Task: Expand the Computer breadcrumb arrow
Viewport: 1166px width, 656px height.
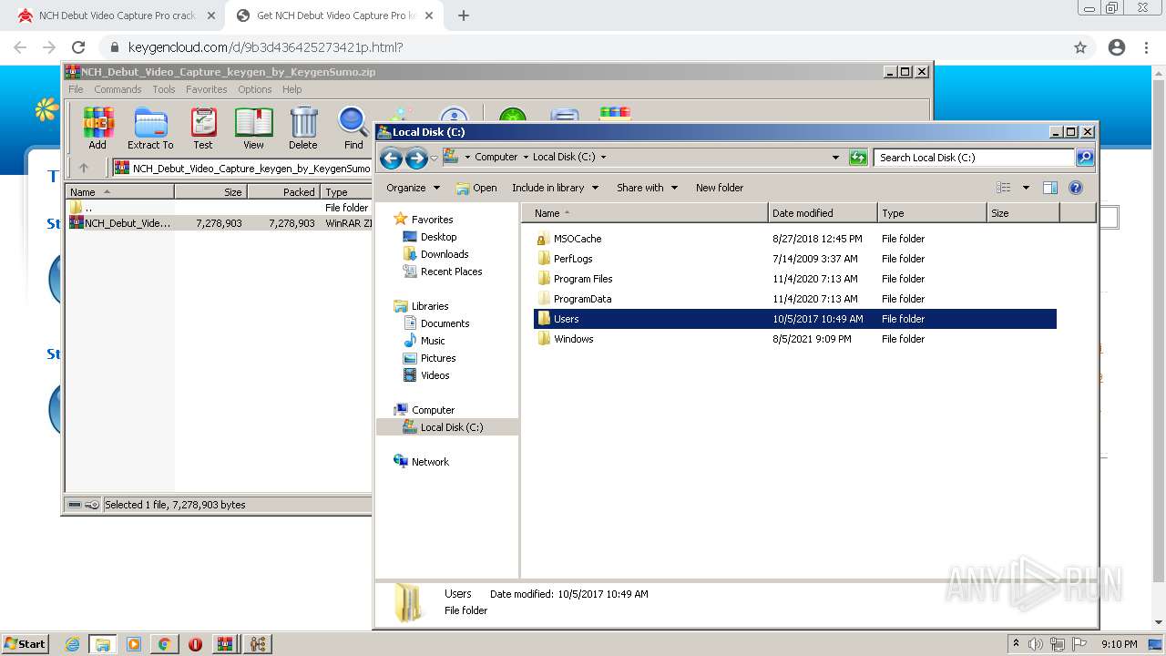Action: tap(527, 157)
